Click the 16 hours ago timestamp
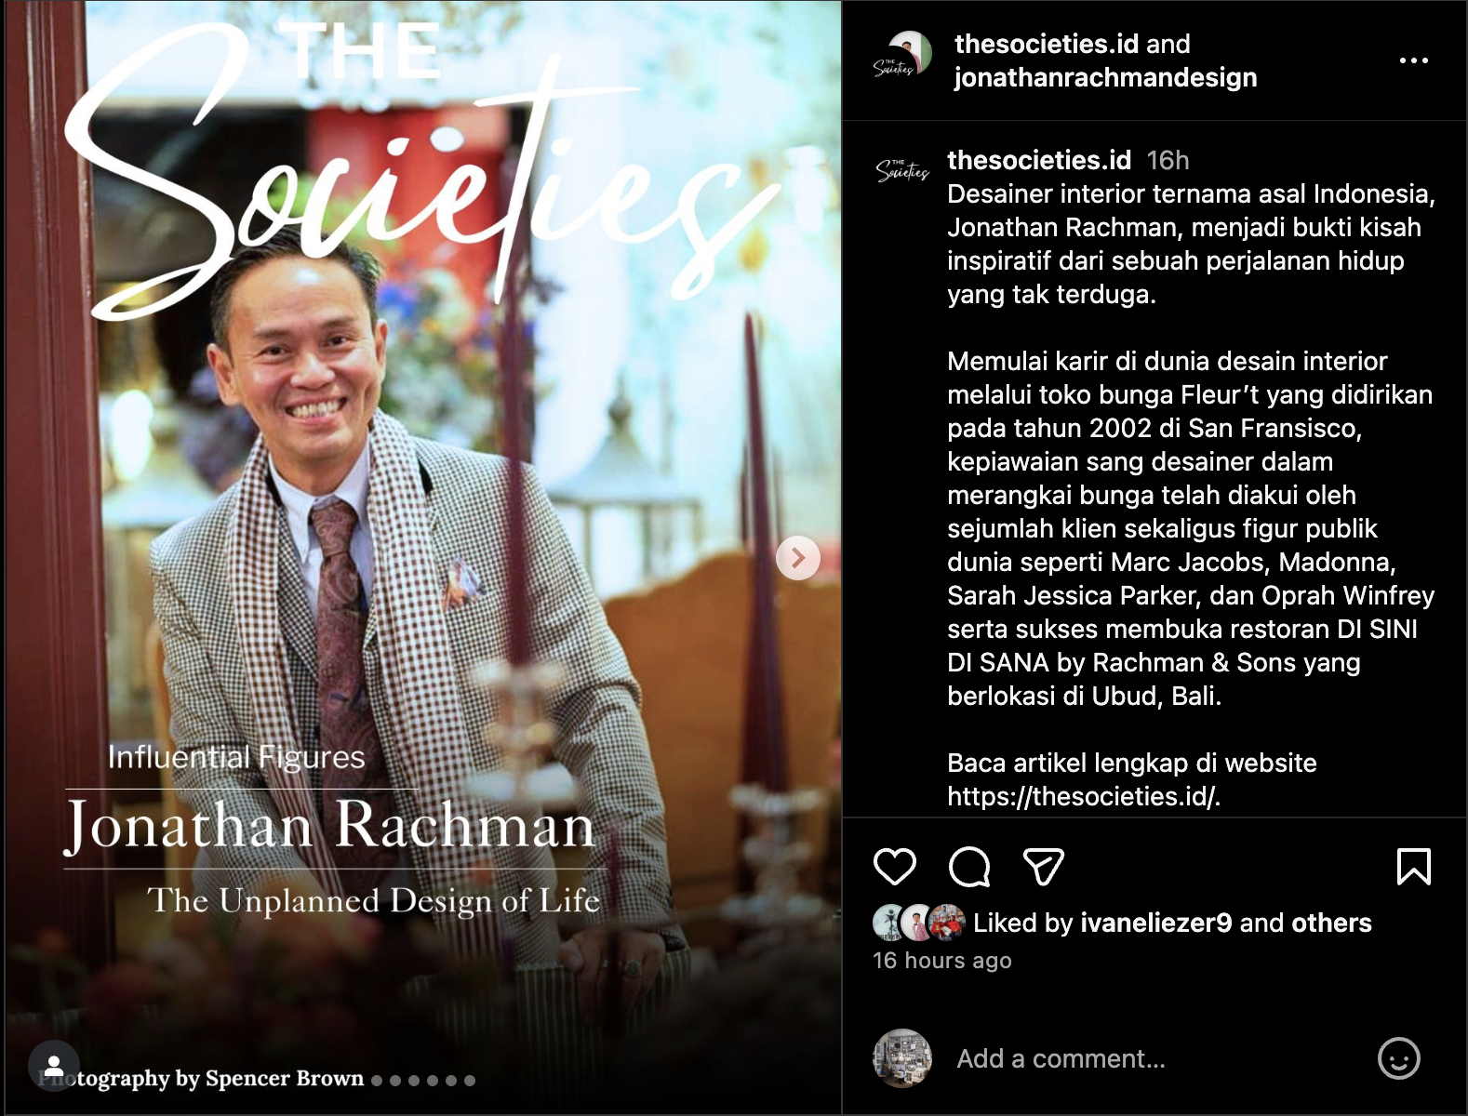1468x1116 pixels. point(942,961)
